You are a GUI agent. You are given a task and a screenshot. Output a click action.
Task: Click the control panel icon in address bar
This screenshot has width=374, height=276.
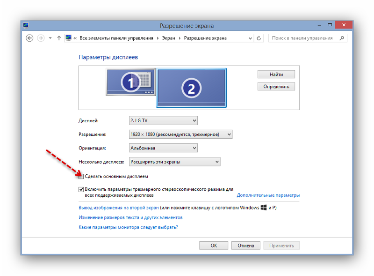click(x=68, y=38)
